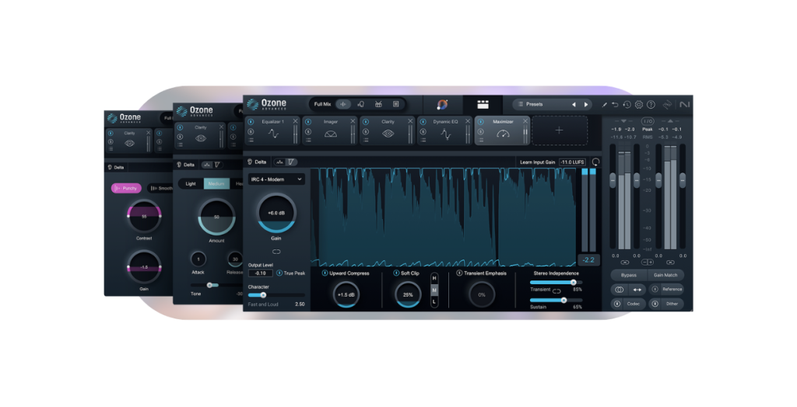Viewport: 797px width, 407px height.
Task: Go to next preset arrow
Action: [586, 105]
